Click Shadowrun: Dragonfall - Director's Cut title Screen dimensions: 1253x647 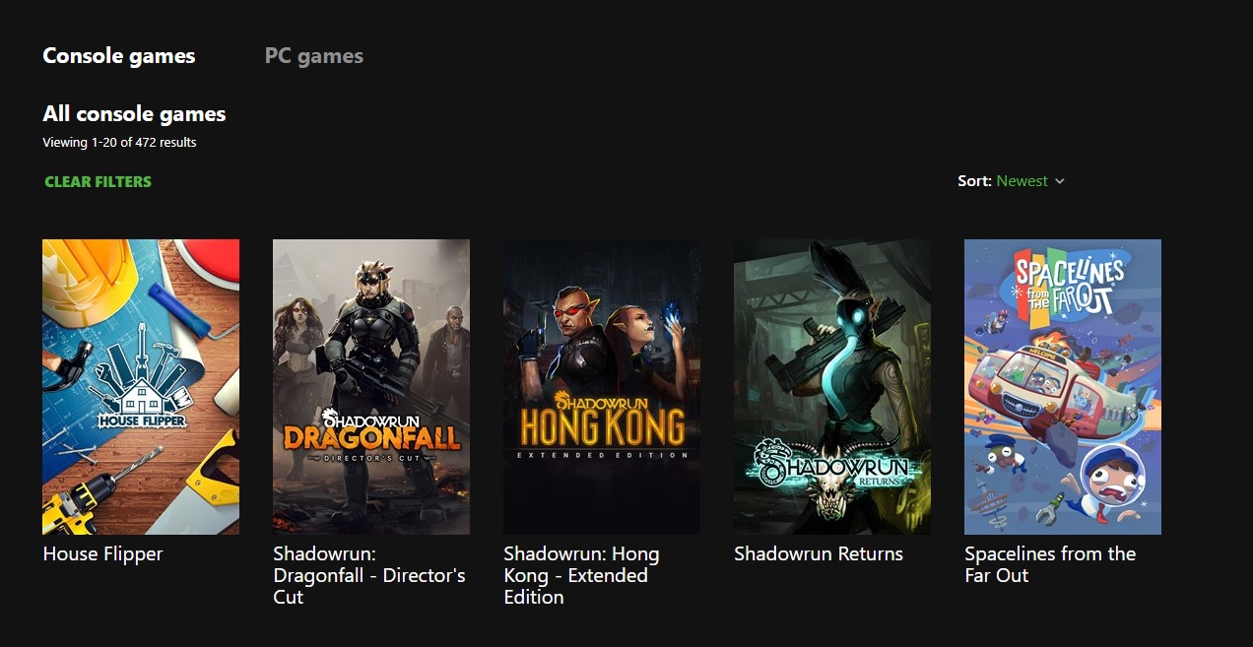369,575
